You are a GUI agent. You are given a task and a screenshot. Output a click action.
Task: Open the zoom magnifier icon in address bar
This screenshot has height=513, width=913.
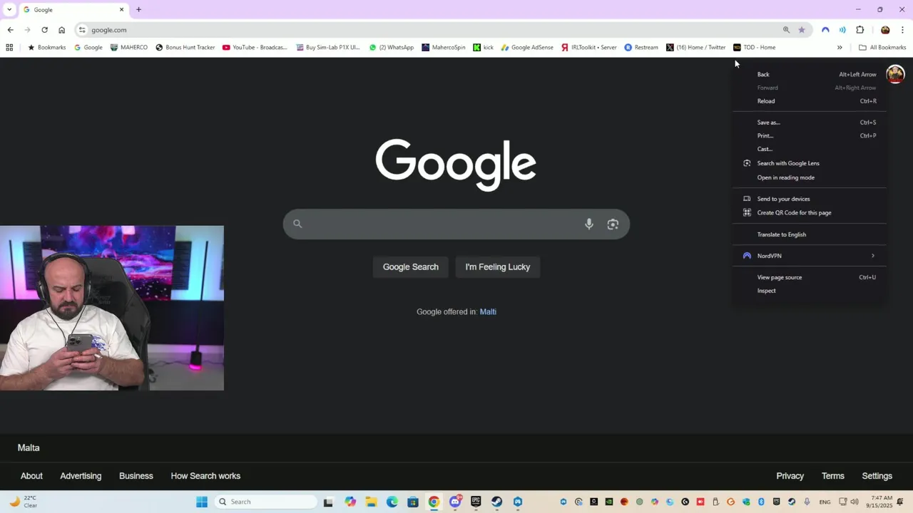coord(786,30)
